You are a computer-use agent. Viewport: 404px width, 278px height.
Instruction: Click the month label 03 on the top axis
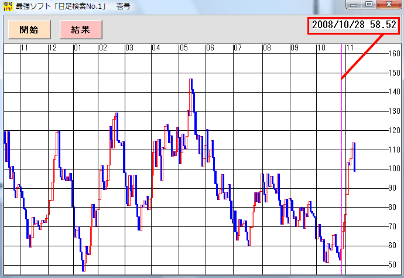point(129,48)
